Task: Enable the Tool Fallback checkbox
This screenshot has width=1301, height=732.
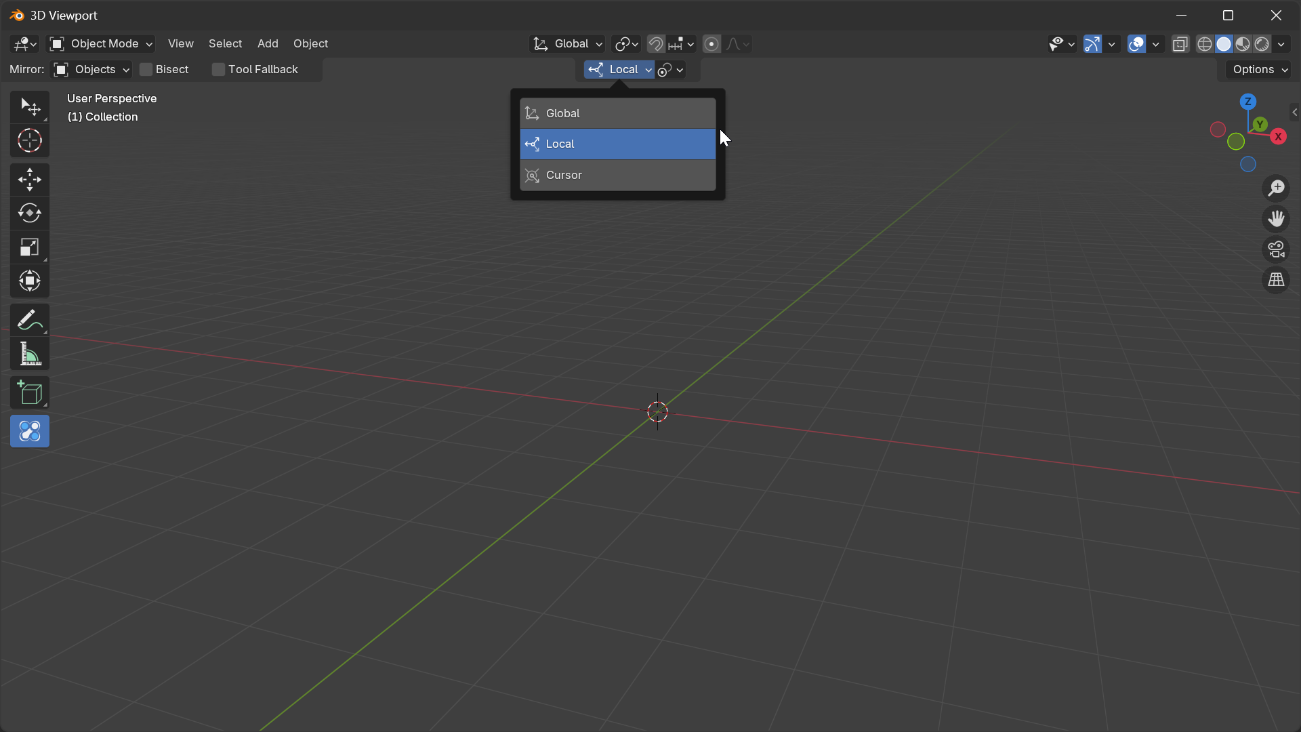Action: (218, 70)
